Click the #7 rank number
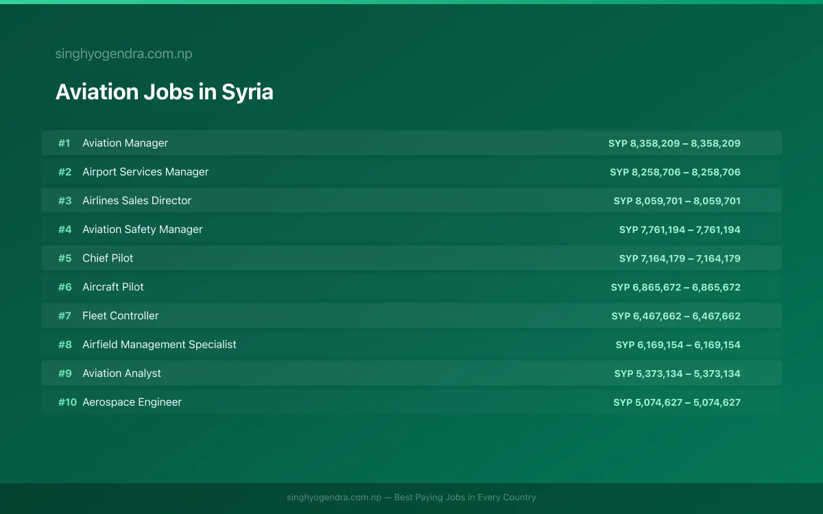This screenshot has width=823, height=514. coord(64,316)
